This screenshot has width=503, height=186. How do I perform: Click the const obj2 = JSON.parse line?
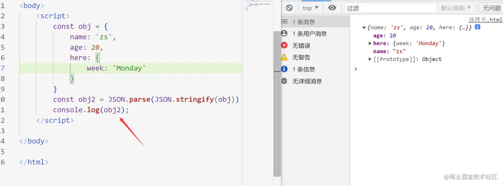point(146,100)
